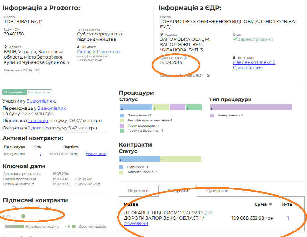Open the 'Перемоги' tab
The width and height of the screenshot is (307, 237).
tap(138, 191)
